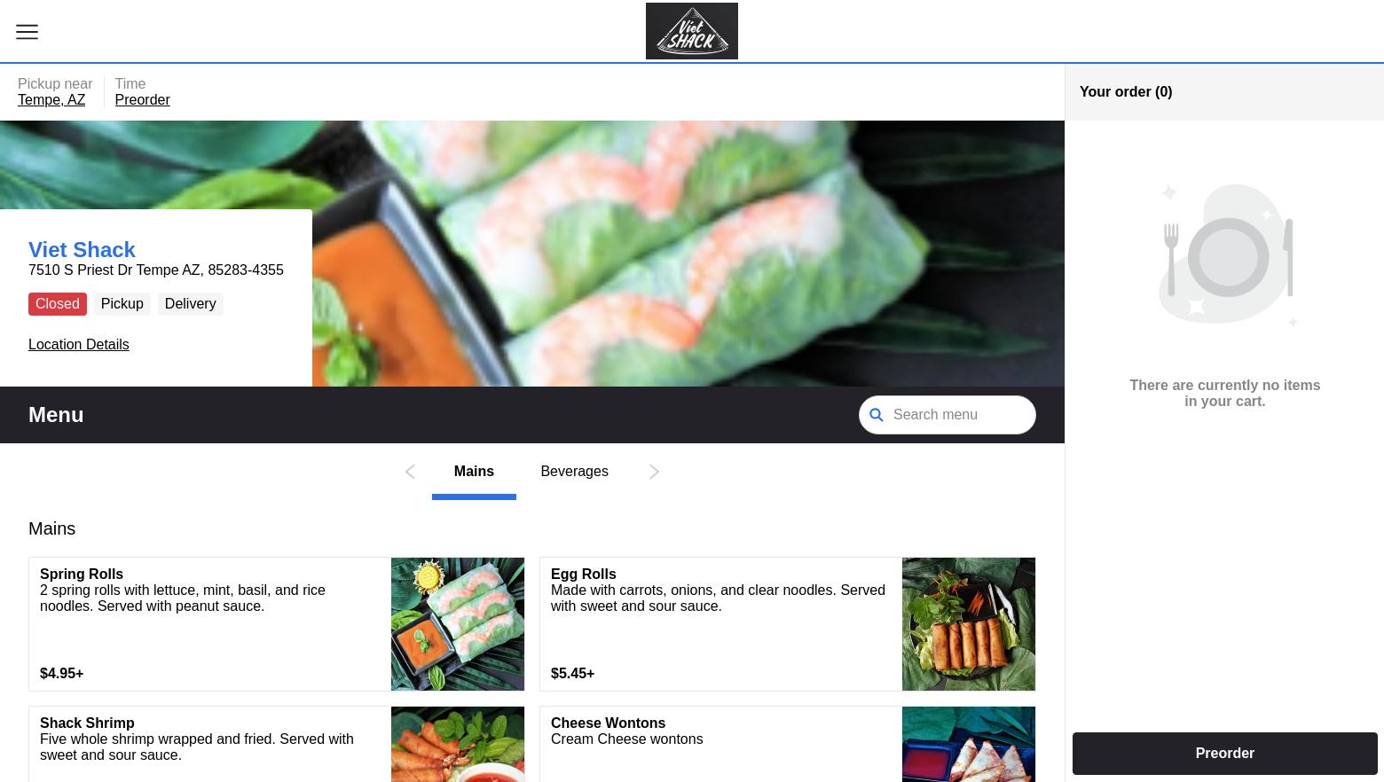Select the Pickup order option
Image resolution: width=1384 pixels, height=782 pixels.
click(x=122, y=303)
